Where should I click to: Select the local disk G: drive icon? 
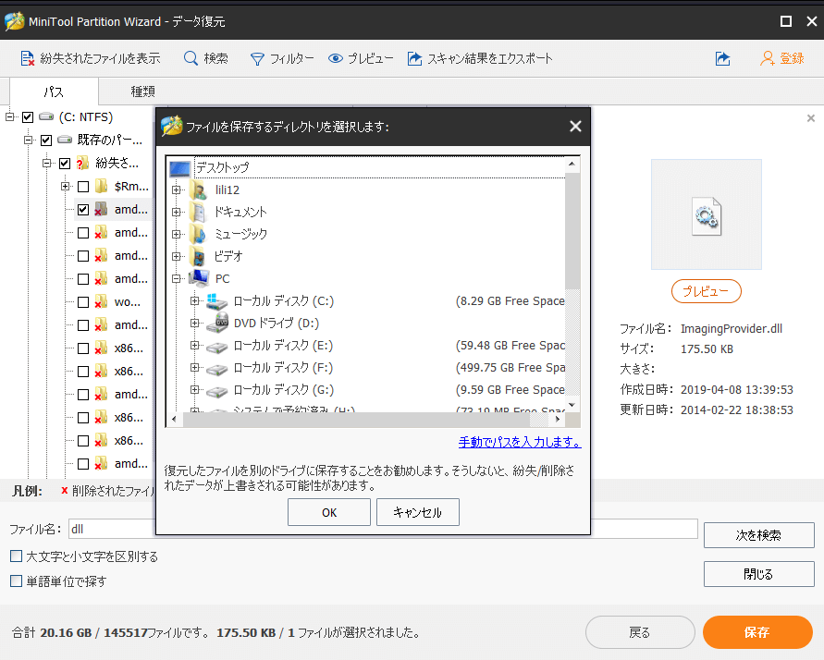[x=216, y=391]
